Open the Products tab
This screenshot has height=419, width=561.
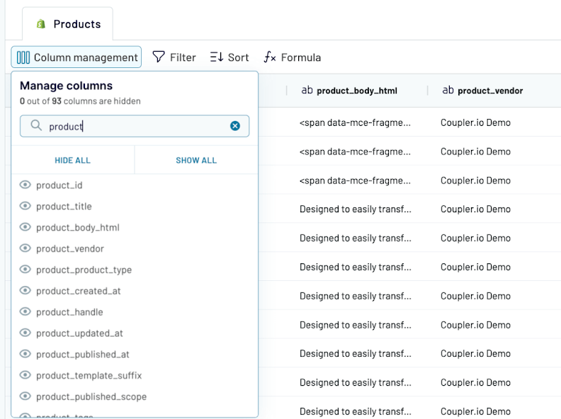pyautogui.click(x=67, y=24)
